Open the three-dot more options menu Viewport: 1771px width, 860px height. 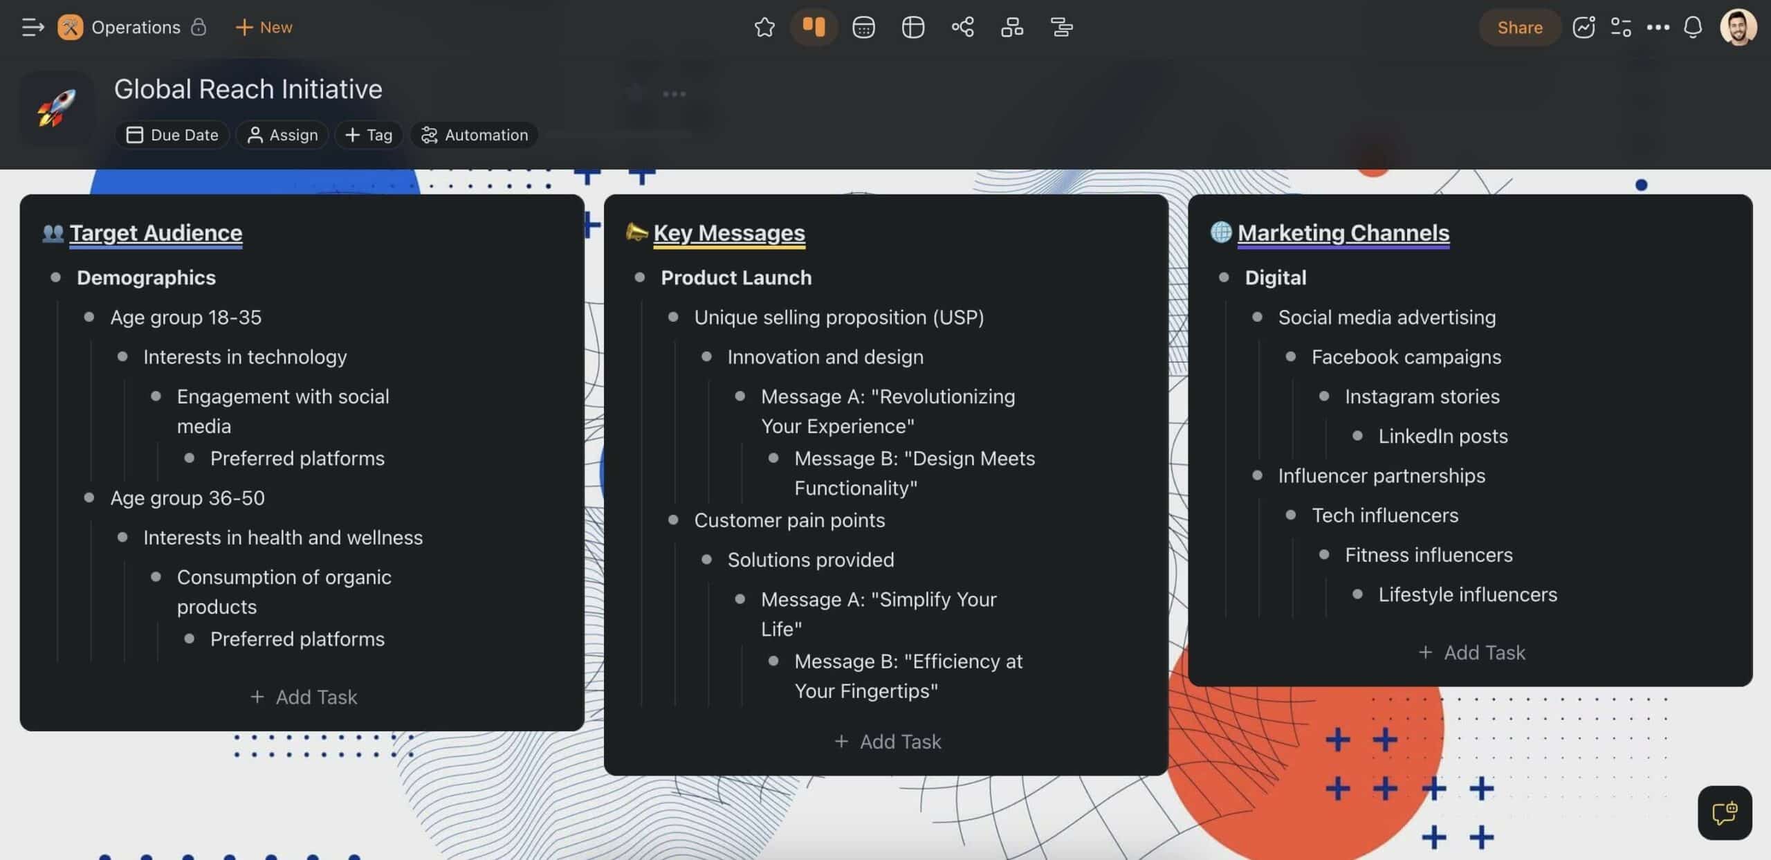coord(1658,28)
